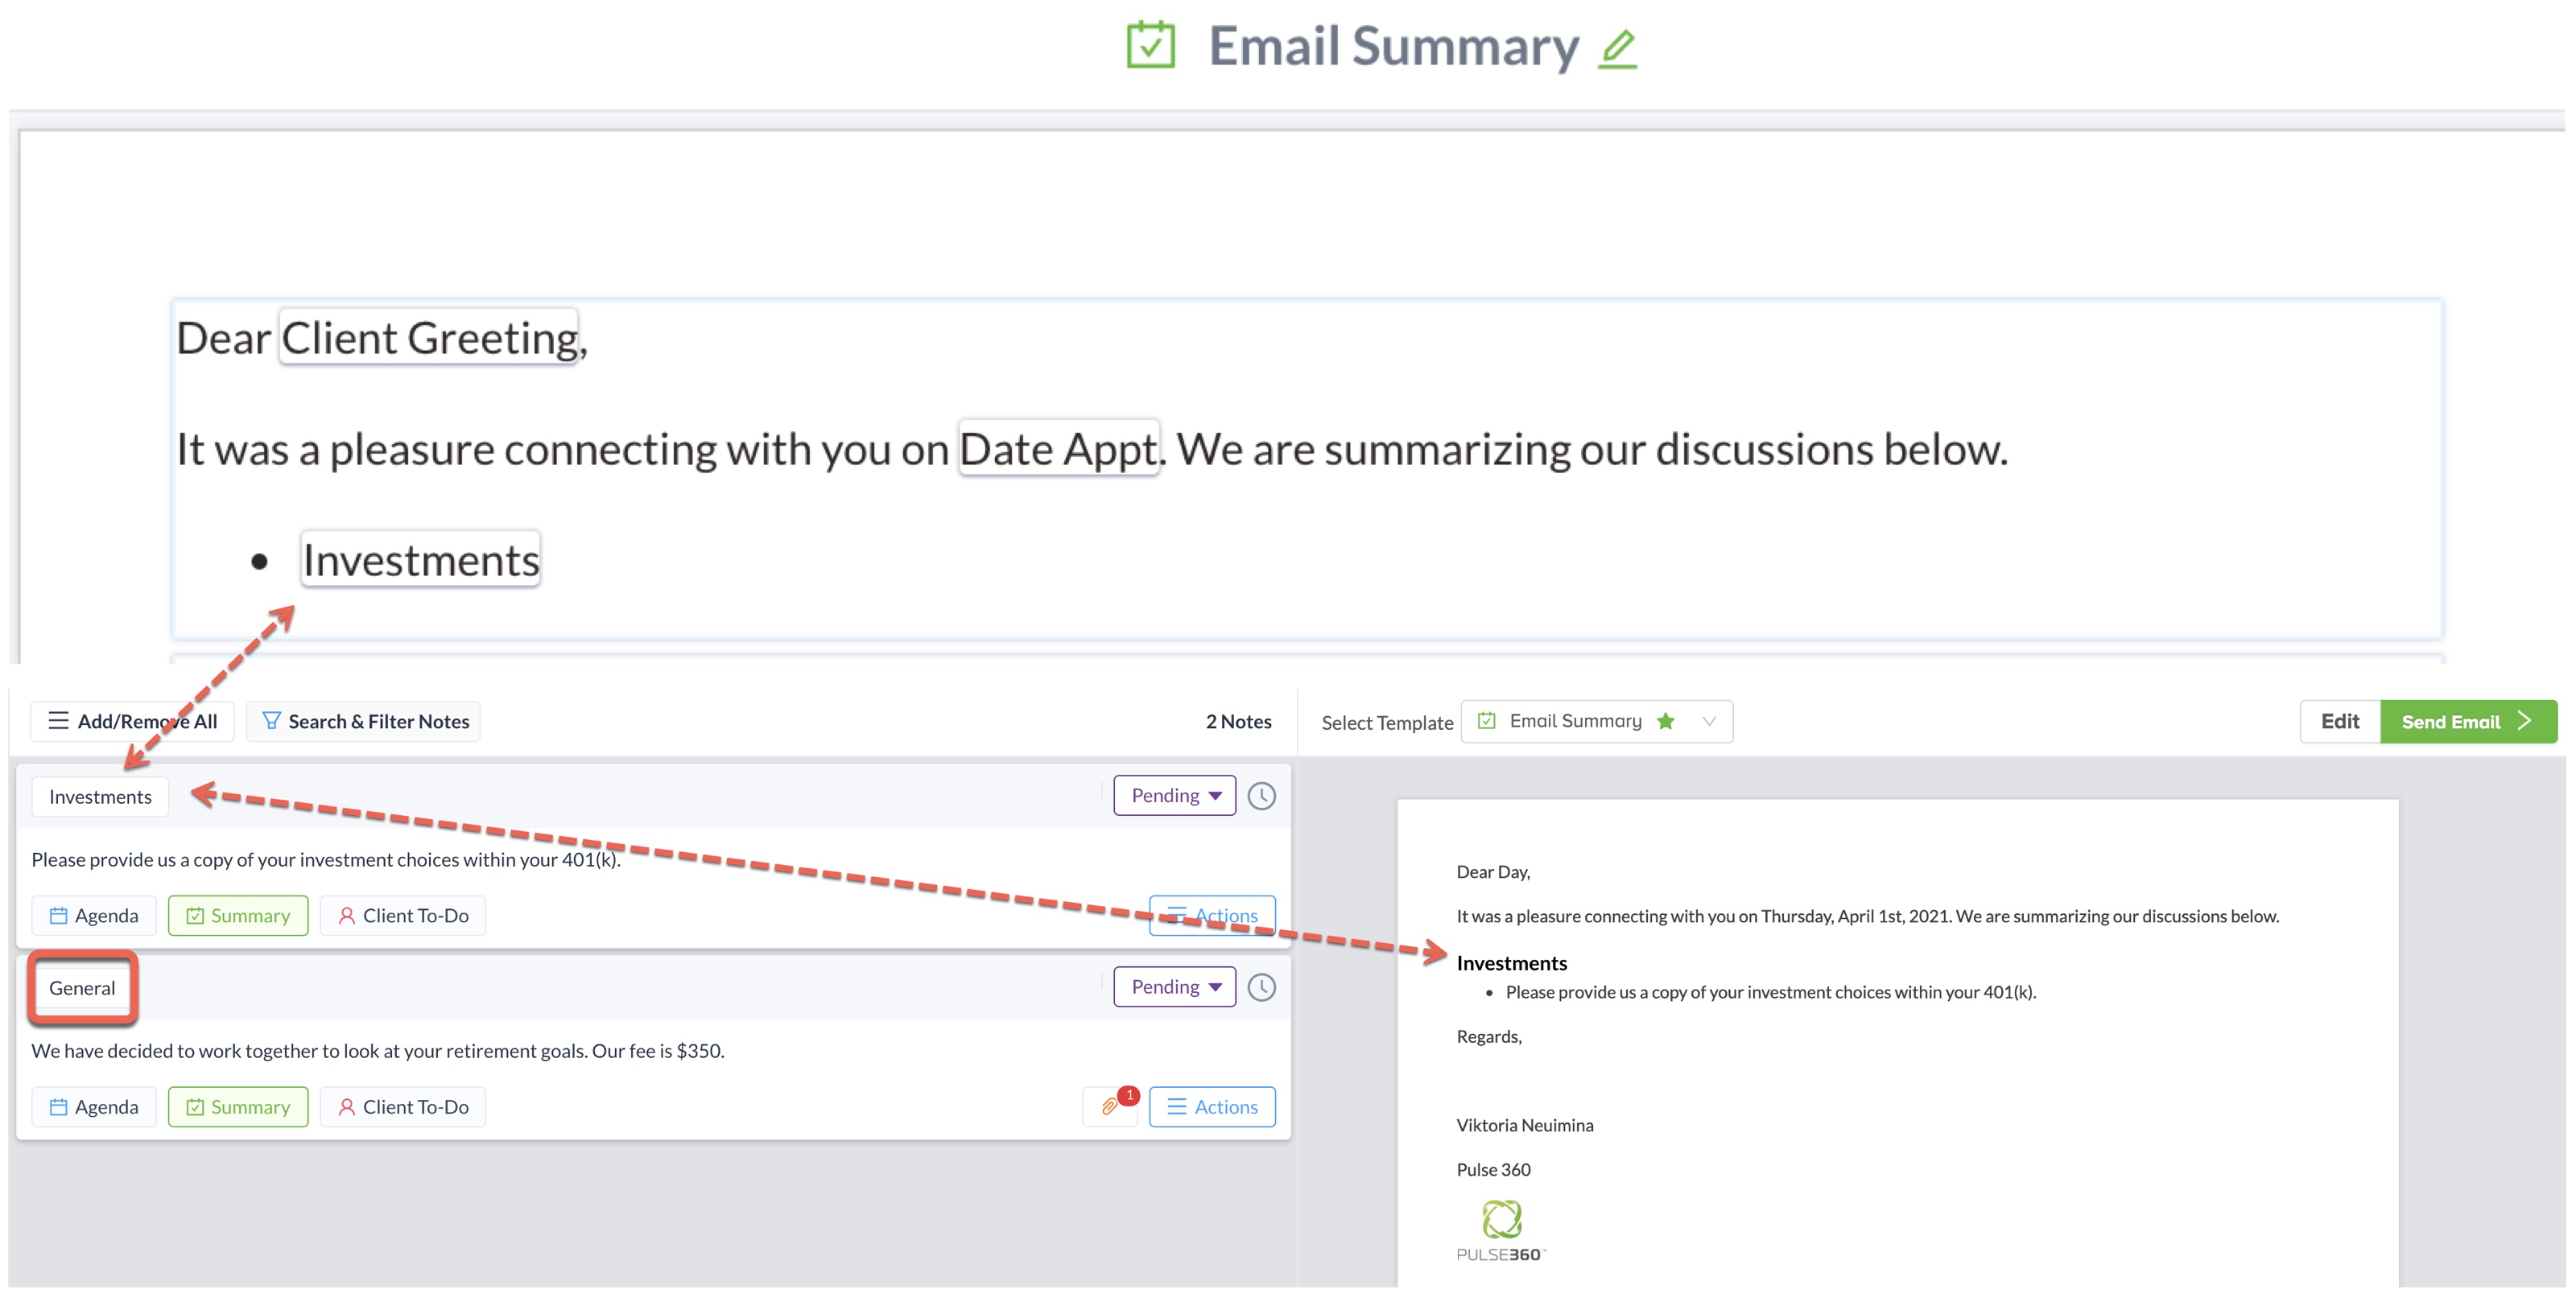Image resolution: width=2576 pixels, height=1289 pixels.
Task: Click the pencil icon beside Email Summary title
Action: pos(1617,48)
